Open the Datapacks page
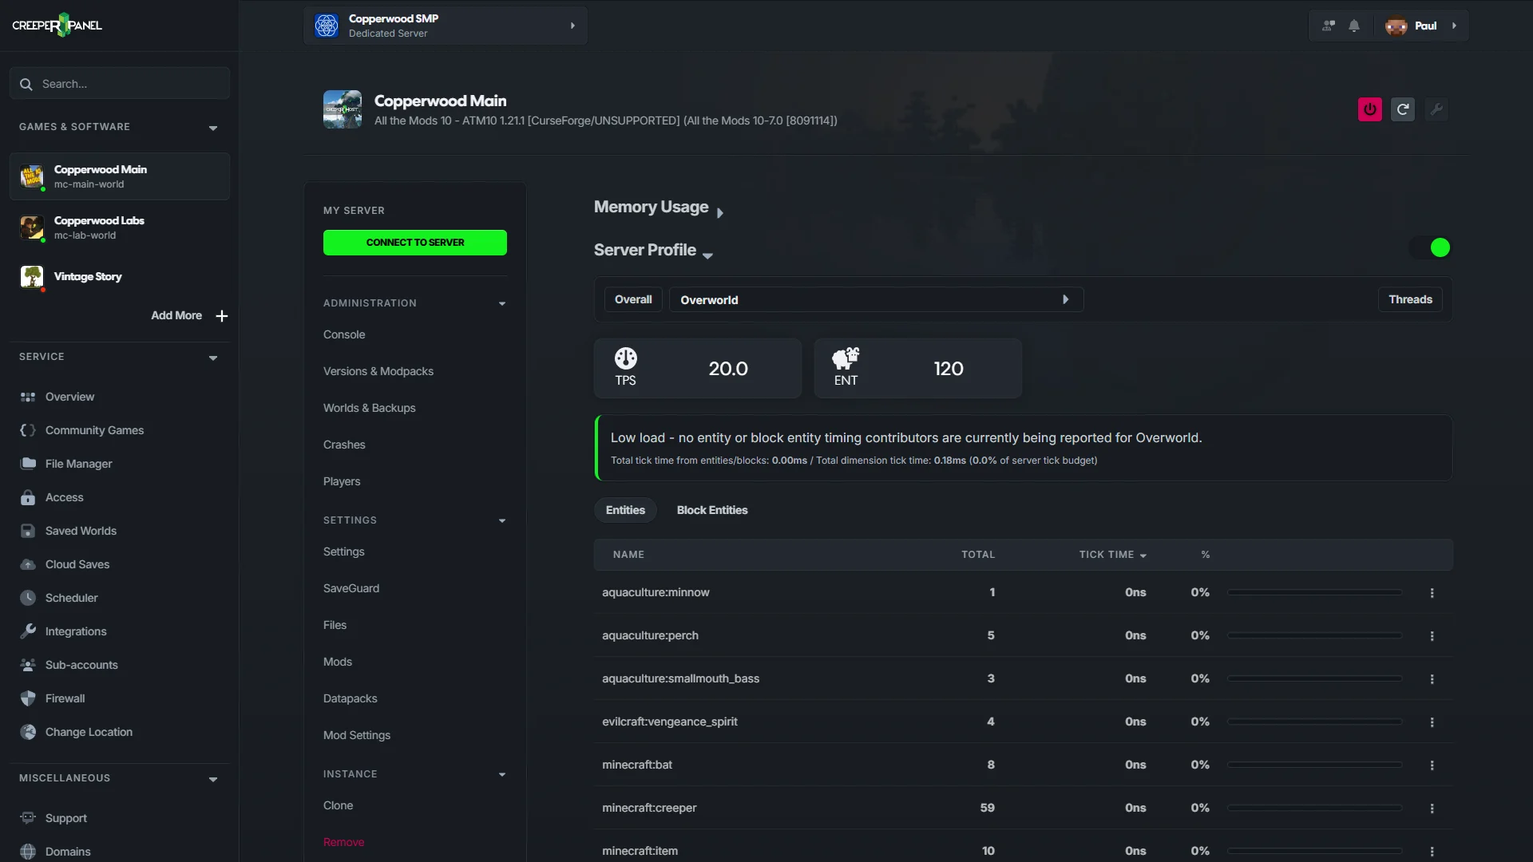 tap(351, 698)
